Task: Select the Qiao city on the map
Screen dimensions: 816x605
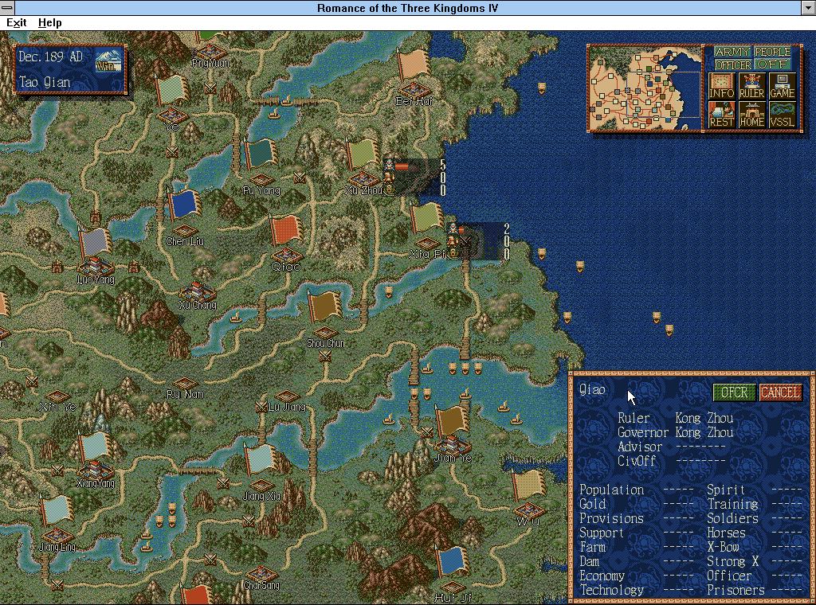Action: tap(286, 256)
